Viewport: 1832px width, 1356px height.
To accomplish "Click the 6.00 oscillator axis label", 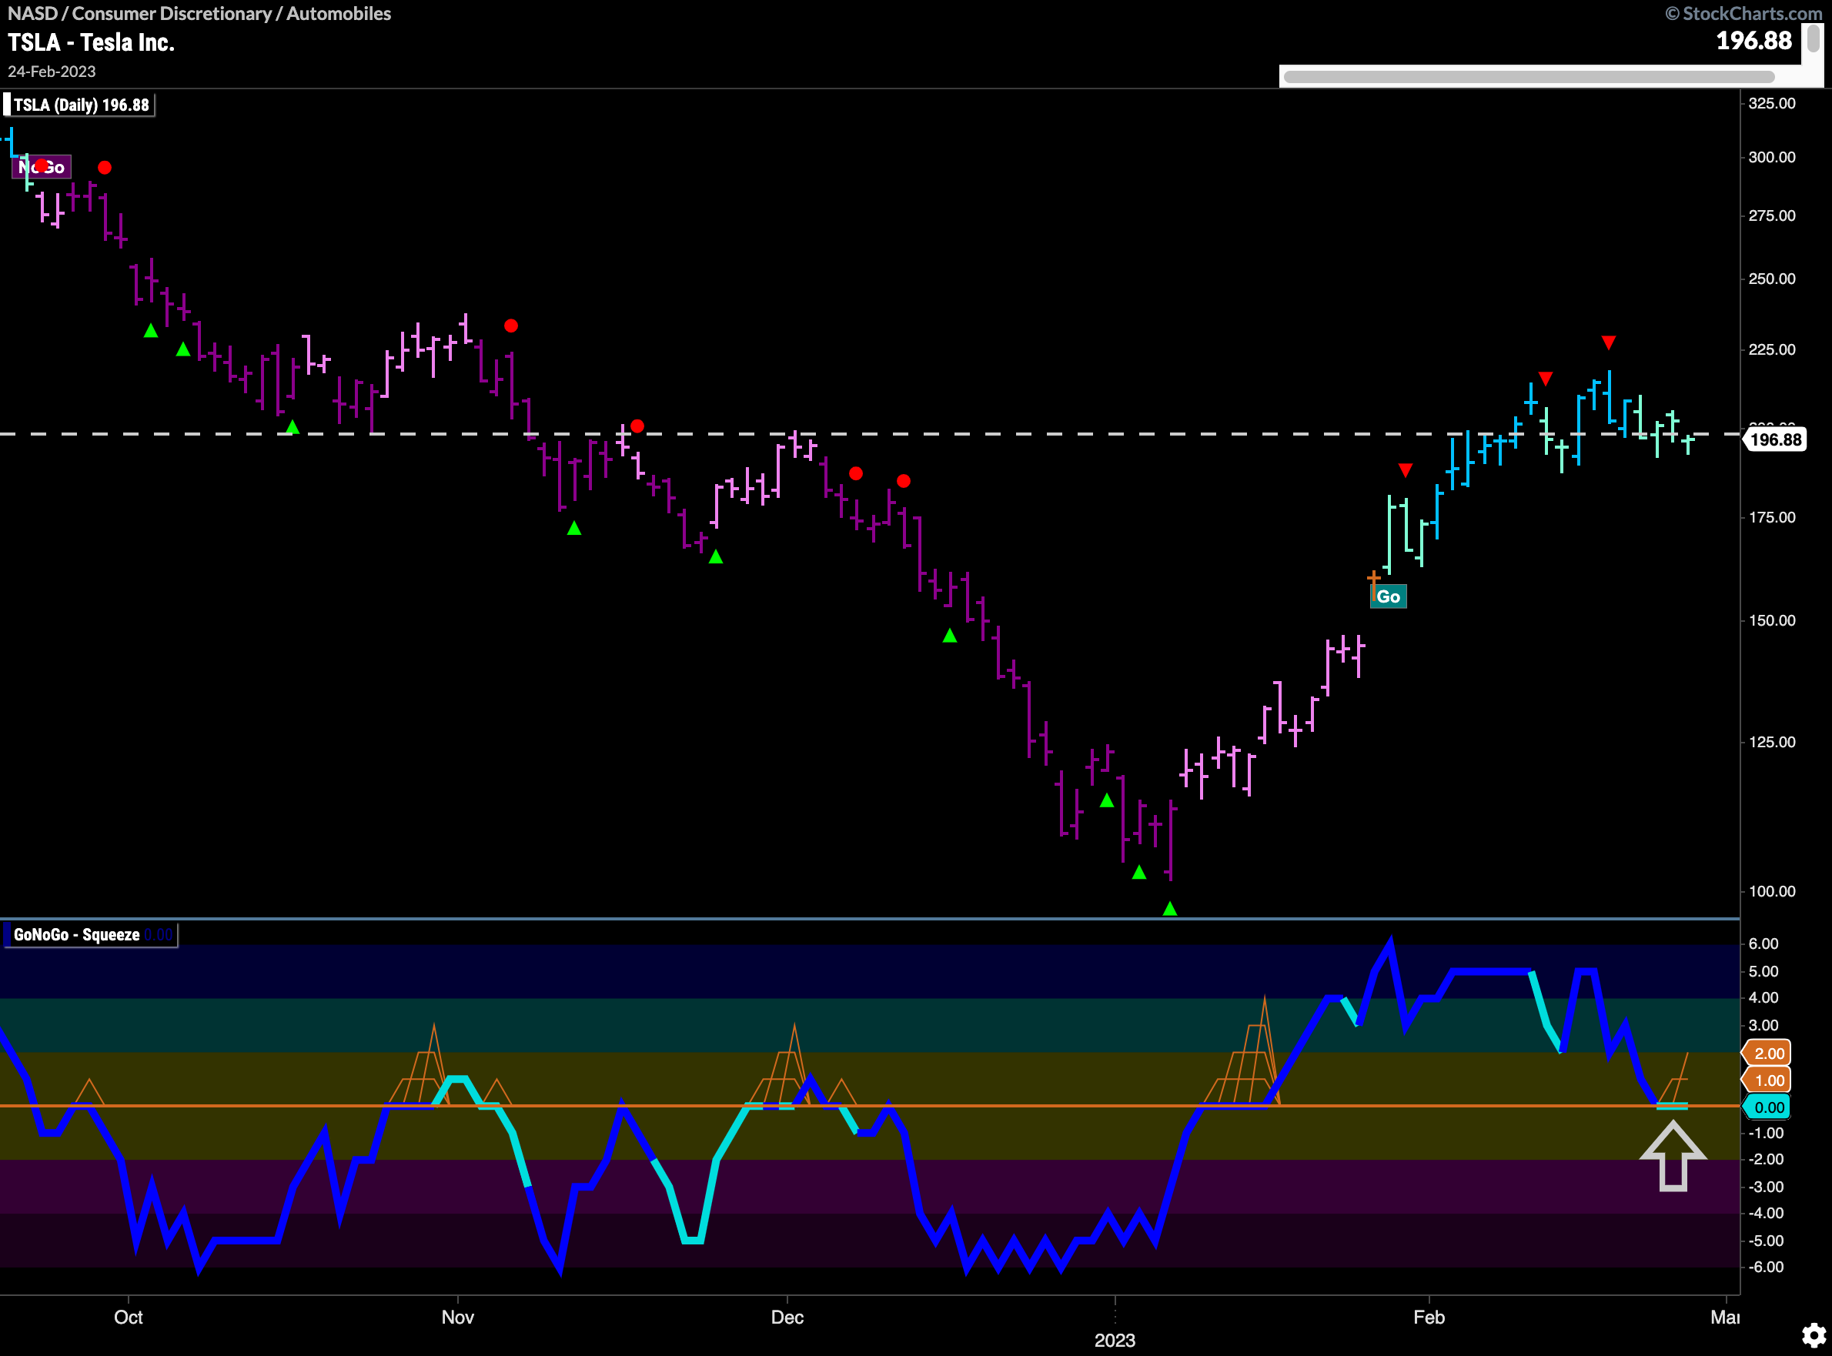I will pos(1763,944).
